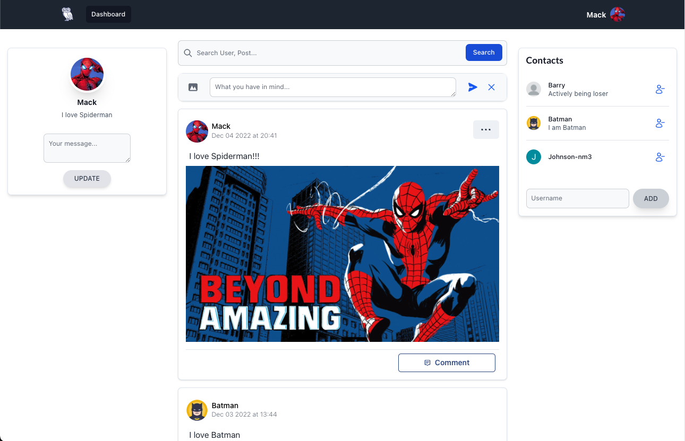Open the three-dot menu on Mack's post

pos(485,130)
